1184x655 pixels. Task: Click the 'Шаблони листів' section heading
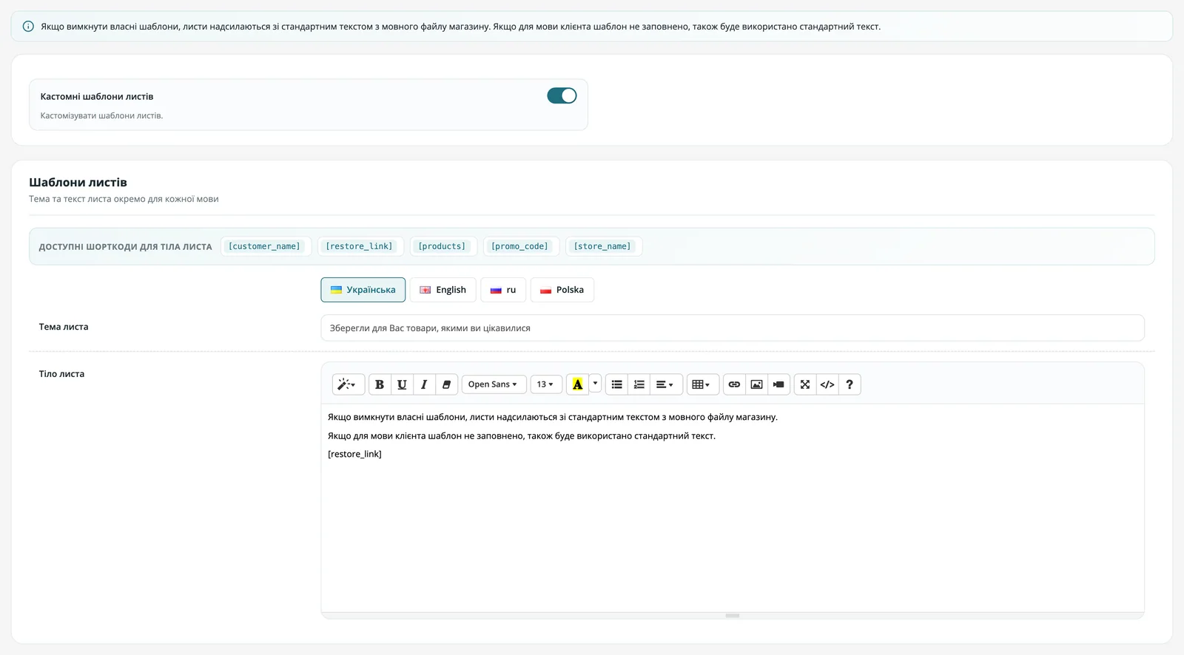(x=78, y=183)
